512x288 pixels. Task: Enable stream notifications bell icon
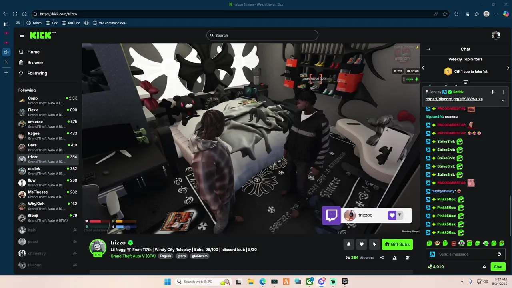click(x=349, y=244)
